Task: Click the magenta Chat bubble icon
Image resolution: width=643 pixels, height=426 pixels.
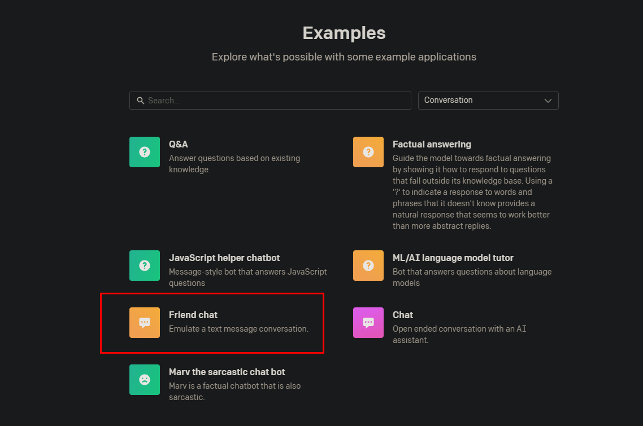Action: pyautogui.click(x=368, y=322)
